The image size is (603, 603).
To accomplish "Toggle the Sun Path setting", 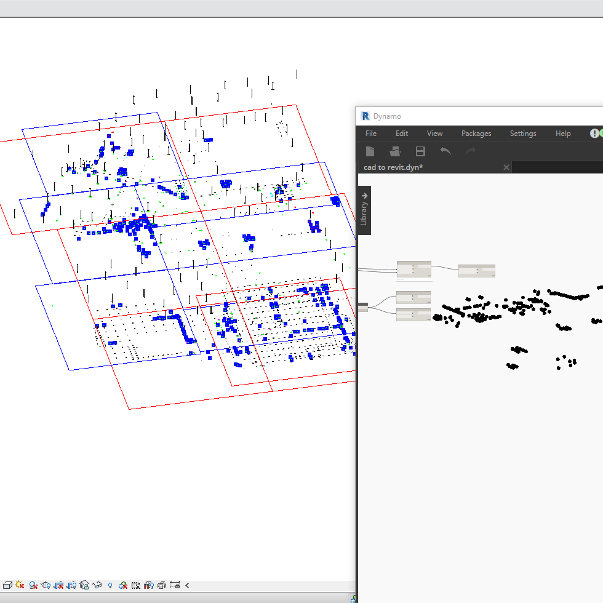I will click(x=19, y=585).
